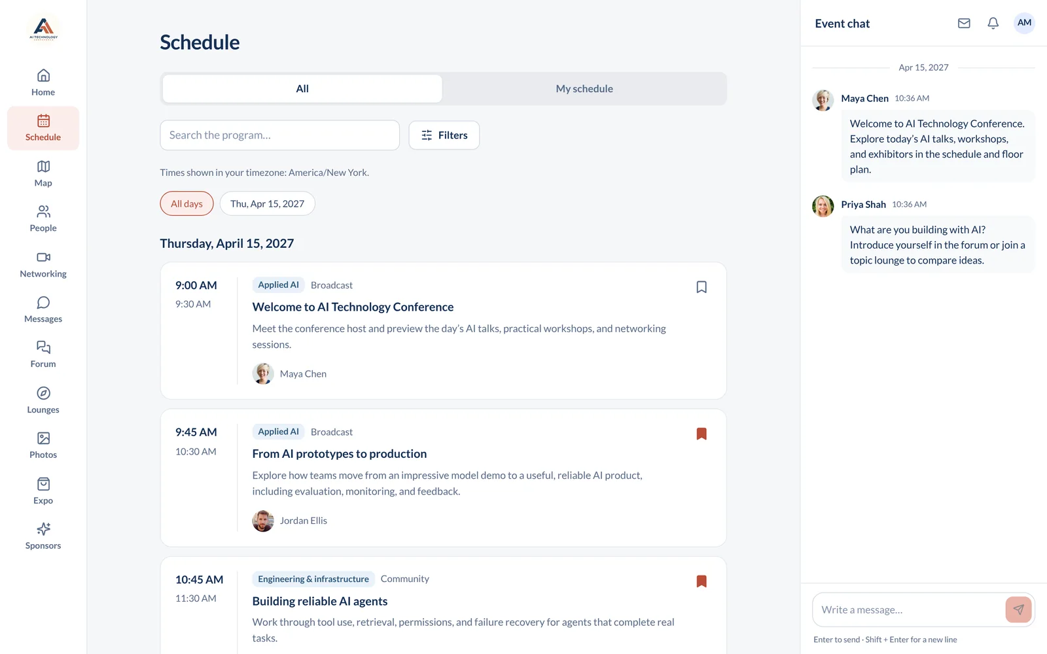Open the Sponsors section
1047x654 pixels.
click(43, 537)
